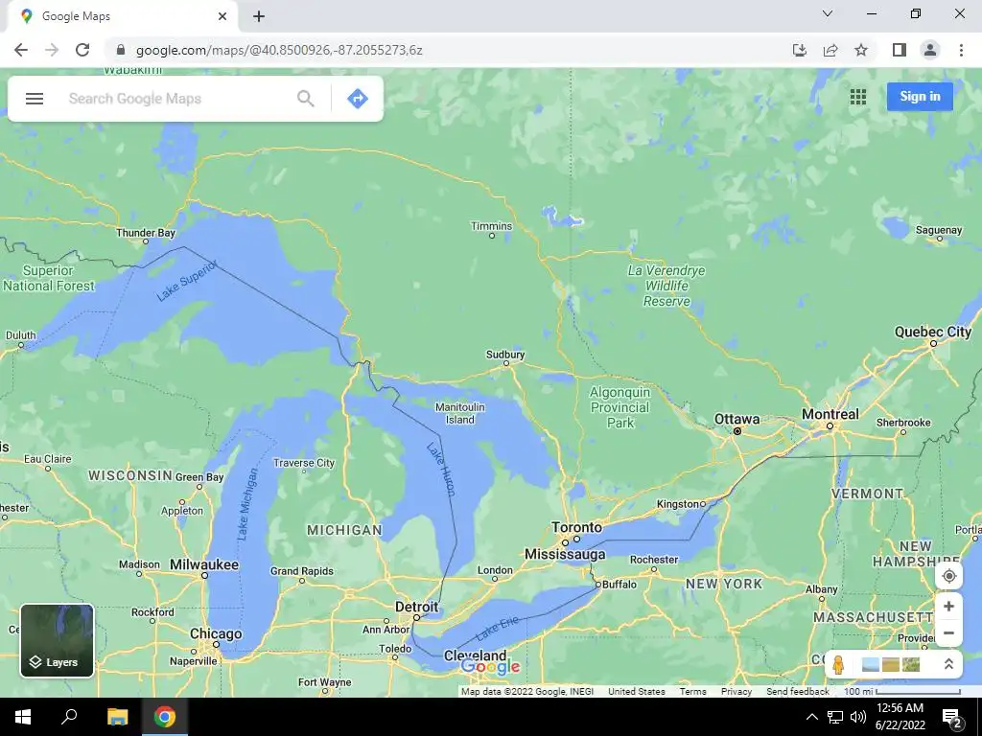982x736 pixels.
Task: Click the Detroit city label
Action: tap(416, 607)
